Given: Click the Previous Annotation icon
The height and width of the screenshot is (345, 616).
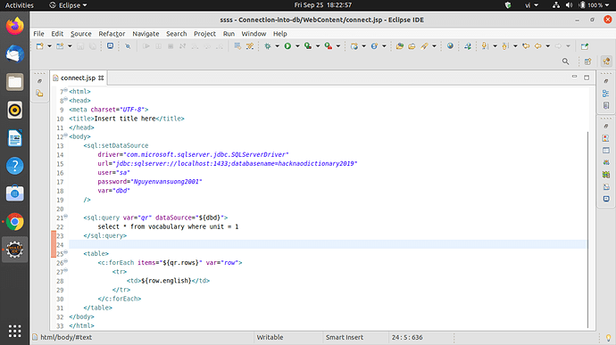Looking at the screenshot, I should (505, 46).
